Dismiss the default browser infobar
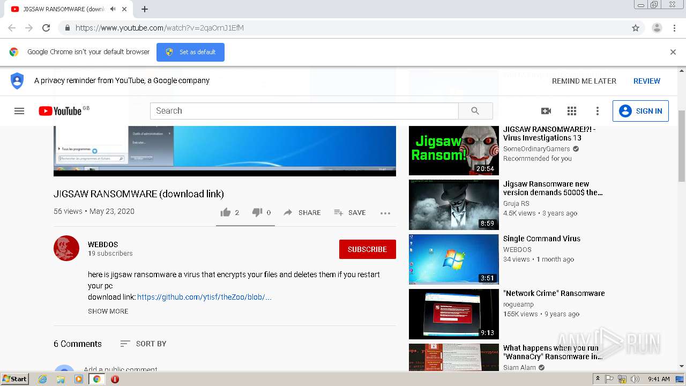 click(673, 52)
